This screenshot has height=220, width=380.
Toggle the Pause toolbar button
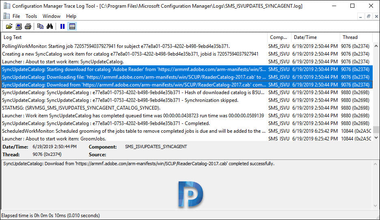[x=63, y=26]
